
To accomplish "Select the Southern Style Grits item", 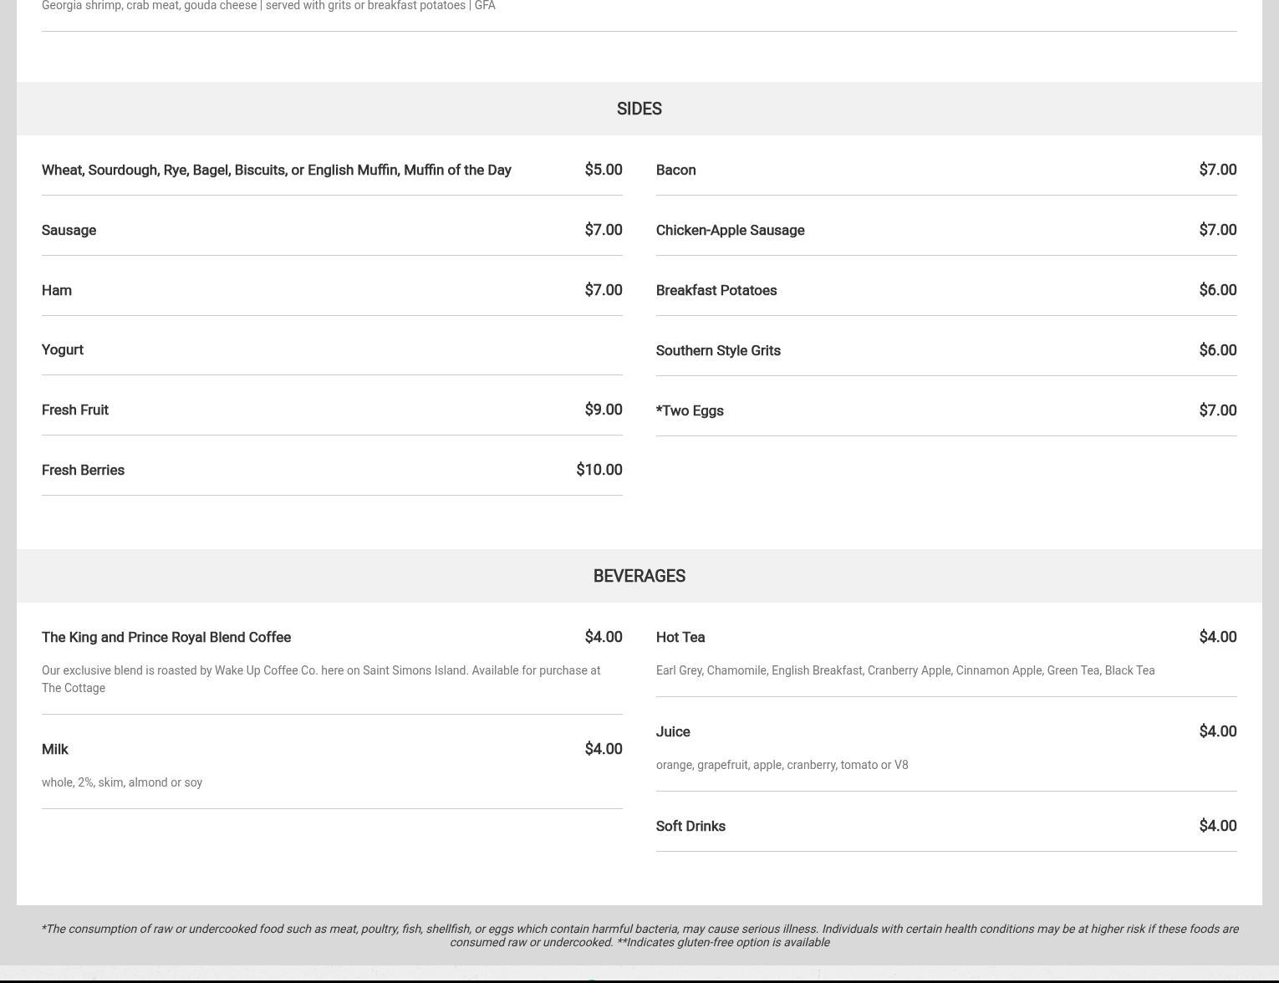I will (x=718, y=350).
